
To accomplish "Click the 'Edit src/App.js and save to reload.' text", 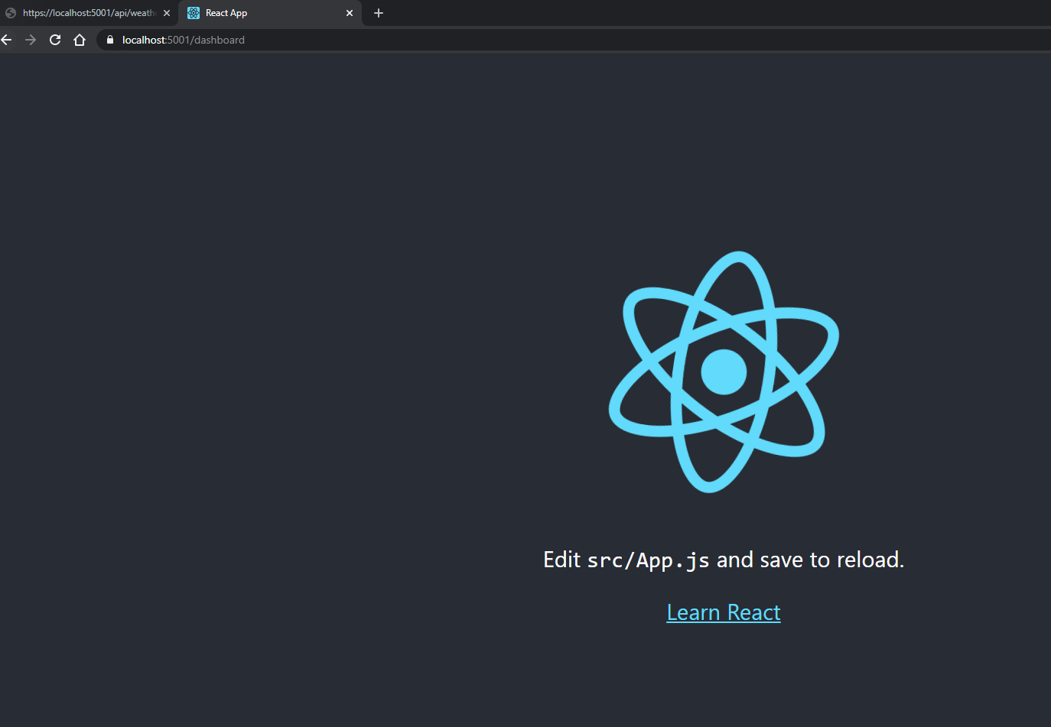I will (724, 560).
